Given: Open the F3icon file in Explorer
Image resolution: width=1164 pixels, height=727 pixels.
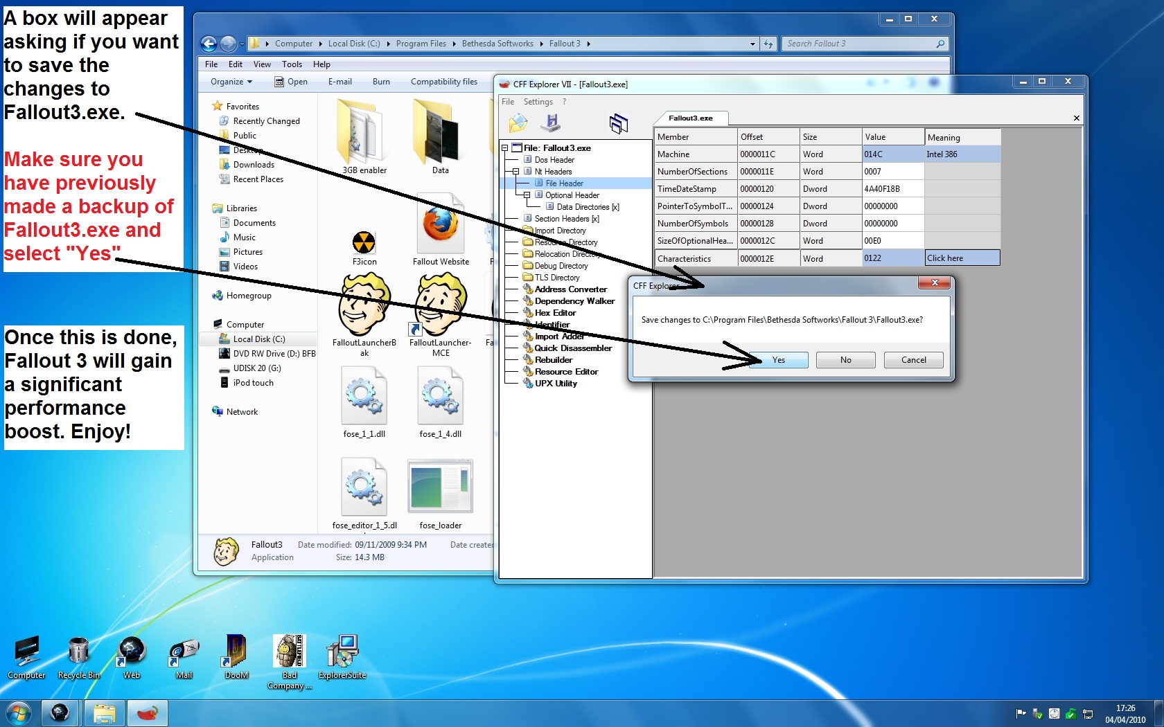Looking at the screenshot, I should [364, 246].
